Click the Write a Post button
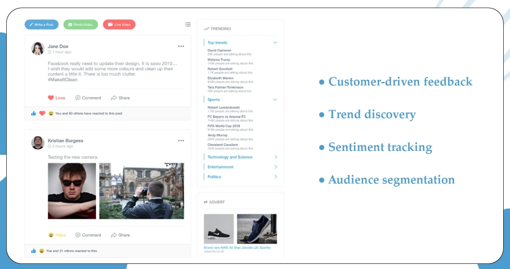The height and width of the screenshot is (269, 510). pyautogui.click(x=41, y=25)
